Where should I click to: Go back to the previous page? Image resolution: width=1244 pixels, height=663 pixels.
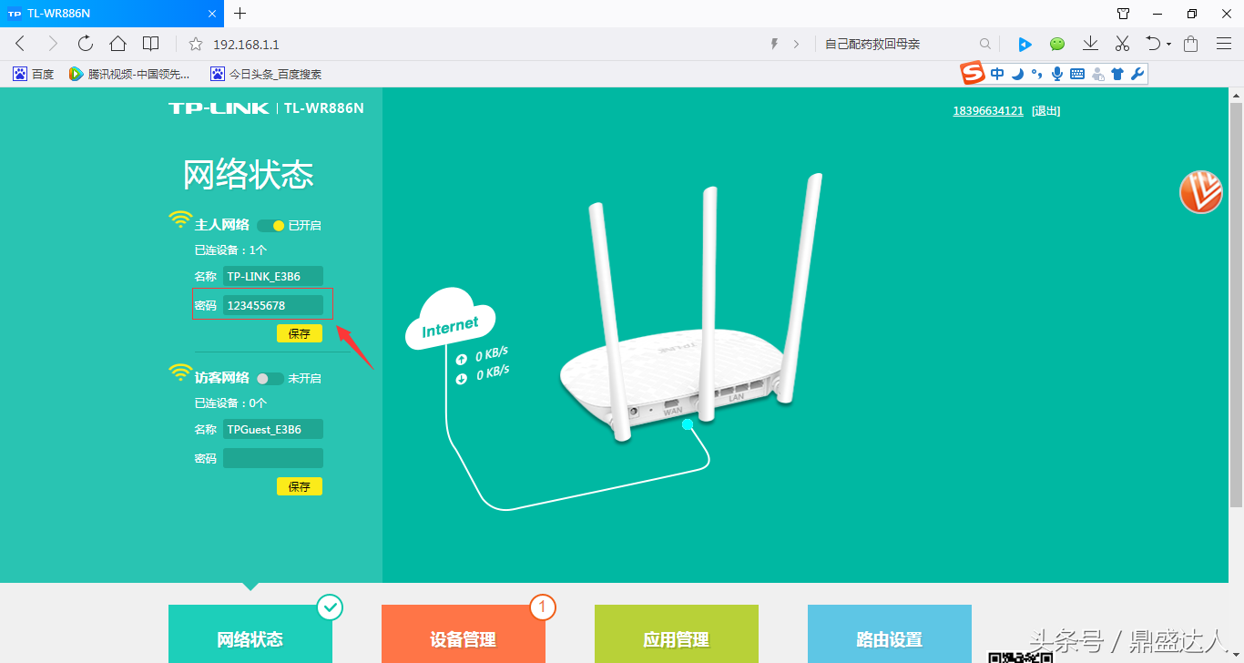(x=20, y=44)
